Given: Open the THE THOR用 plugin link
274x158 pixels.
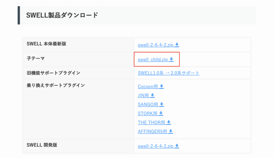Looking at the screenshot, I should coord(151,122).
